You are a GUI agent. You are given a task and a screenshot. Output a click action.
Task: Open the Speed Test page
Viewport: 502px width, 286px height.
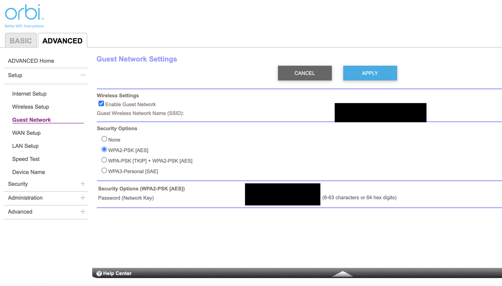click(26, 159)
